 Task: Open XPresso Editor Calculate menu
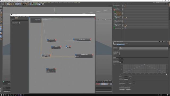click(x=27, y=17)
